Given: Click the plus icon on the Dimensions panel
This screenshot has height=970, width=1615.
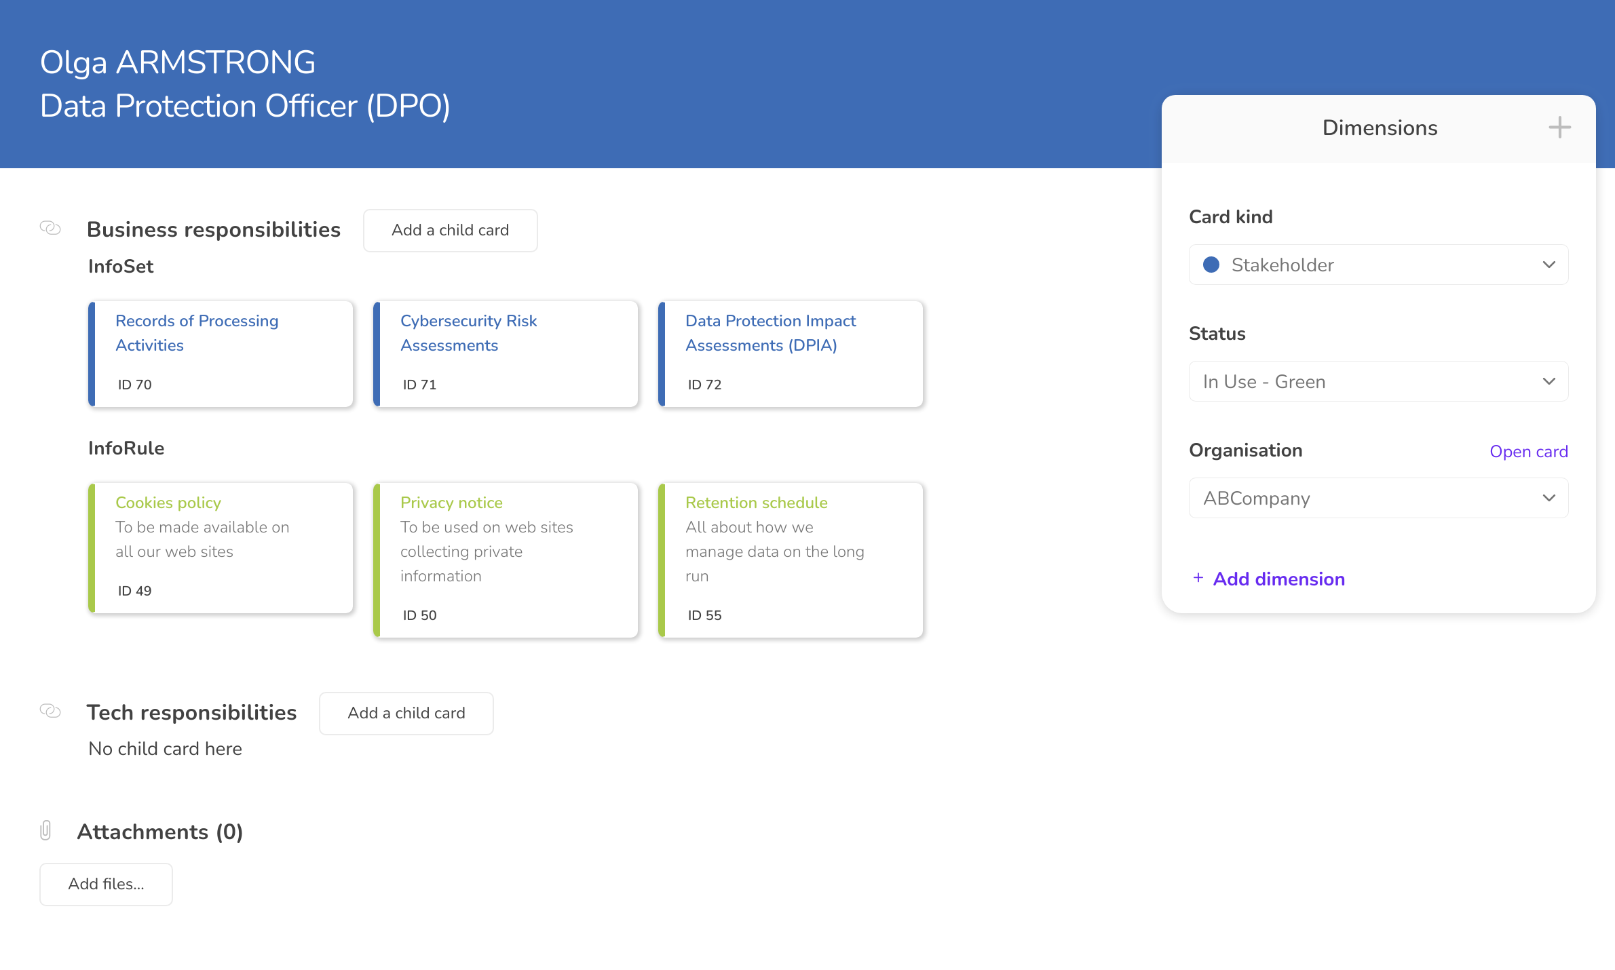Looking at the screenshot, I should (x=1559, y=127).
